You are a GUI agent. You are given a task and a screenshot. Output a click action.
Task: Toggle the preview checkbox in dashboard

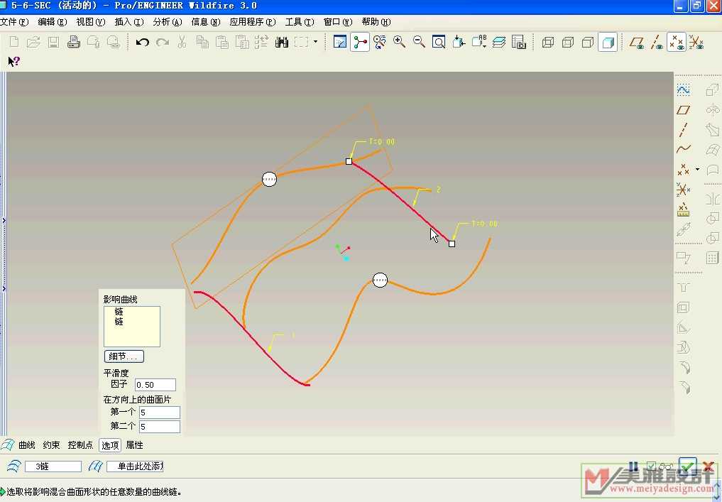pyautogui.click(x=651, y=466)
